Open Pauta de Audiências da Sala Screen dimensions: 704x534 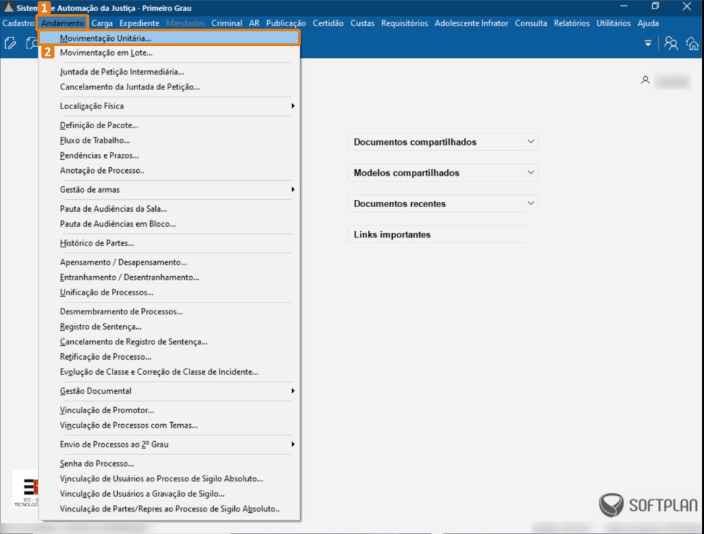(x=169, y=208)
